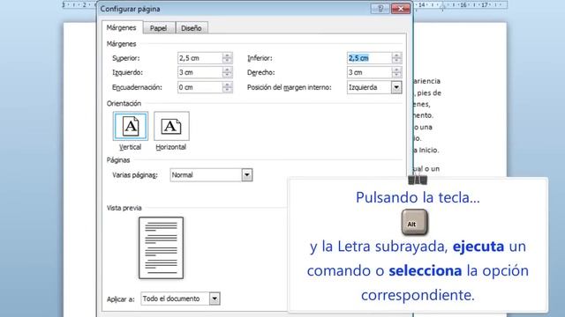Decrease the Encuadernación value with down arrow
The width and height of the screenshot is (565, 317).
(x=227, y=90)
